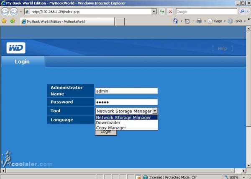Image resolution: width=251 pixels, height=179 pixels.
Task: Choose Downloader from Tool list
Action: pos(126,122)
